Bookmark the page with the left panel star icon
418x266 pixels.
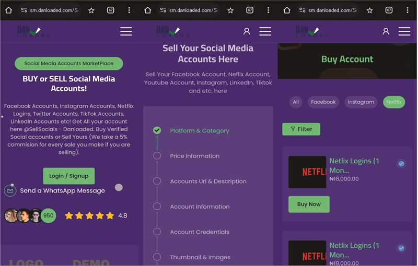tap(91, 10)
